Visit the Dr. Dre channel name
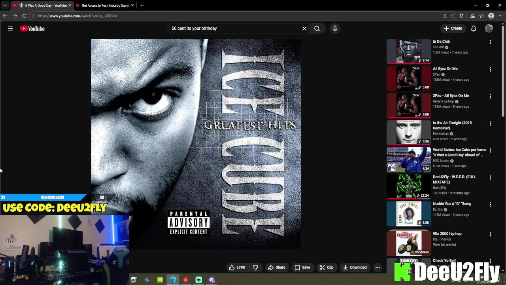This screenshot has width=506, height=285. (438, 209)
